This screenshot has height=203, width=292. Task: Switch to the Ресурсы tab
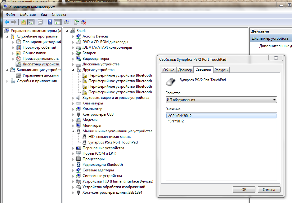pyautogui.click(x=222, y=70)
